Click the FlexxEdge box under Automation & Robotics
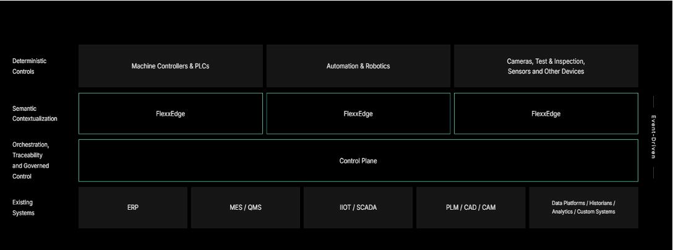 click(358, 114)
